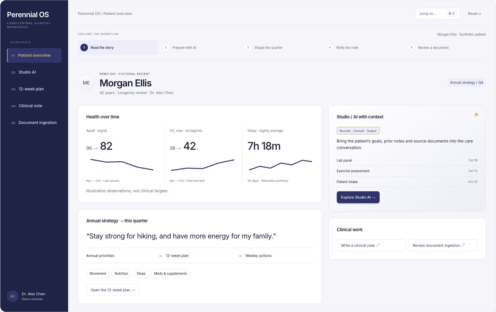Click the status dot in Studio card
The image size is (496, 312).
pyautogui.click(x=476, y=115)
